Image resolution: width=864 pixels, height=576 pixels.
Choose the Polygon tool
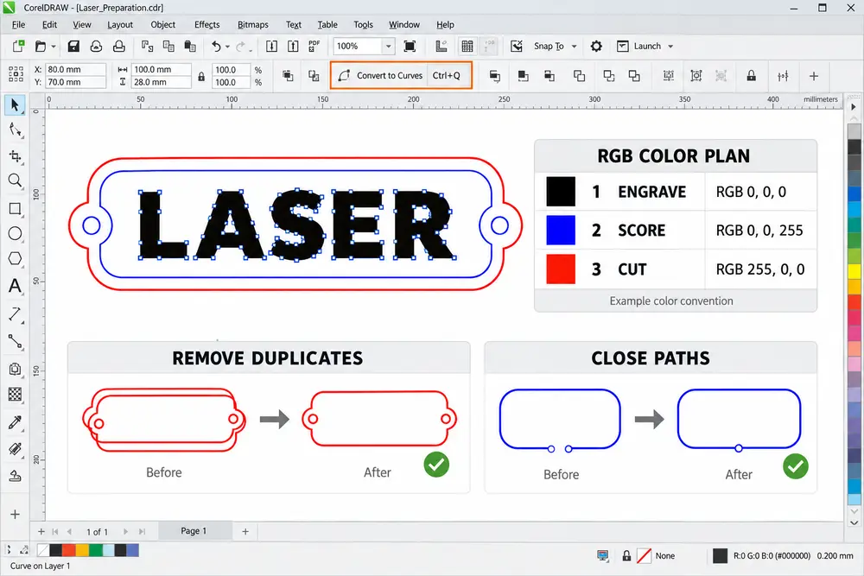(15, 258)
